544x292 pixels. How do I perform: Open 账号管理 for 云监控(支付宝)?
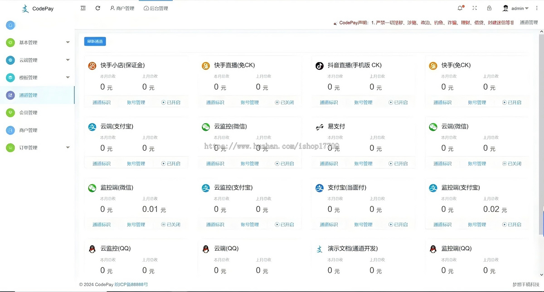coord(250,225)
